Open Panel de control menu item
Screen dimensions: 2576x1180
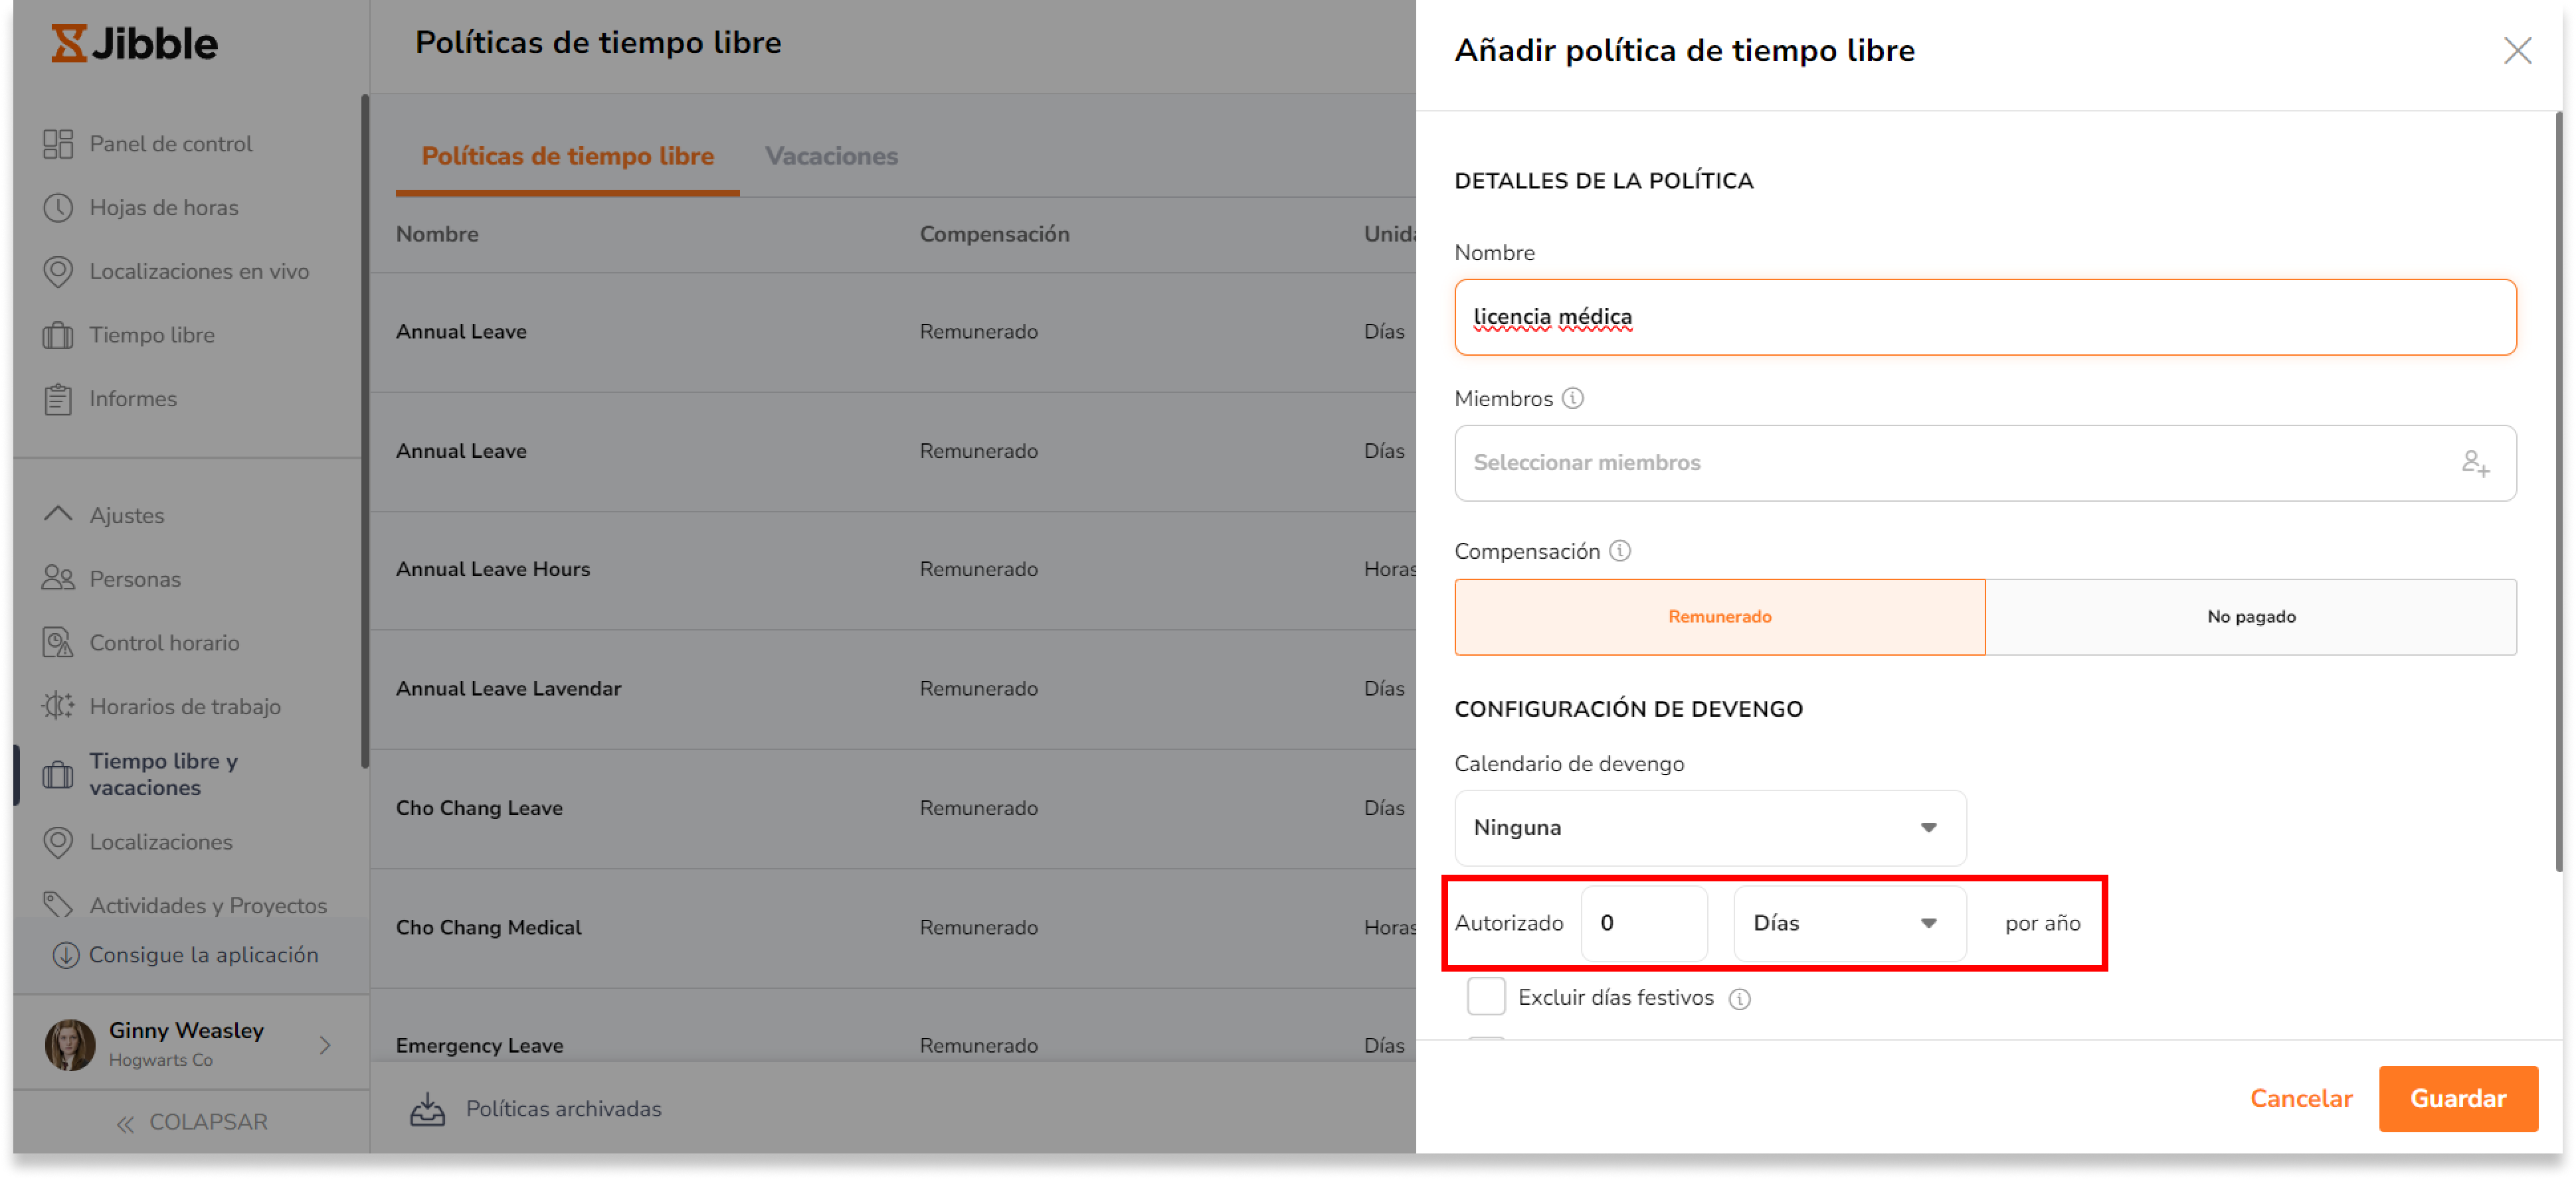[x=171, y=144]
